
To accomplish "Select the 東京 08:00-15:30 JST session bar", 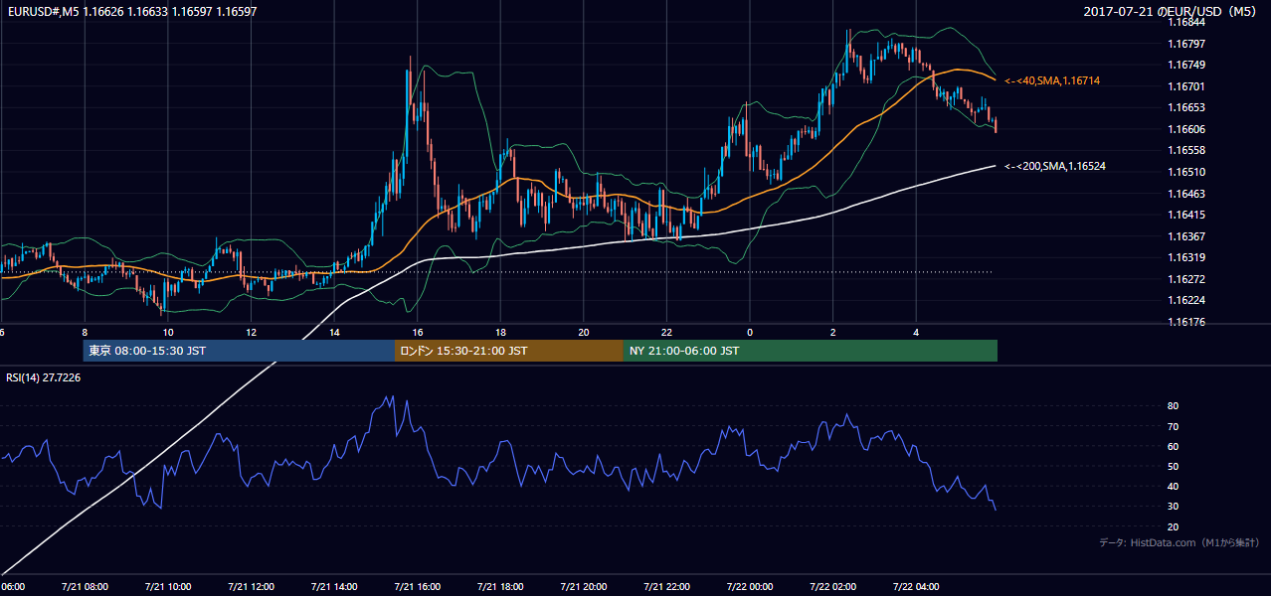I will pos(239,351).
